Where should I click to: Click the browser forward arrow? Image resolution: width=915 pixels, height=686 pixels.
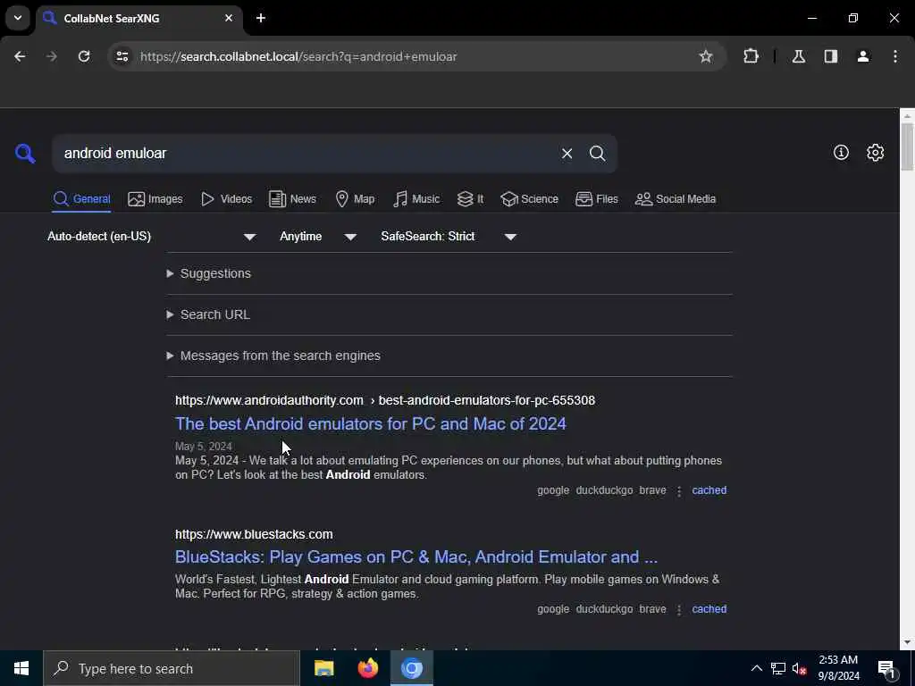(x=52, y=56)
